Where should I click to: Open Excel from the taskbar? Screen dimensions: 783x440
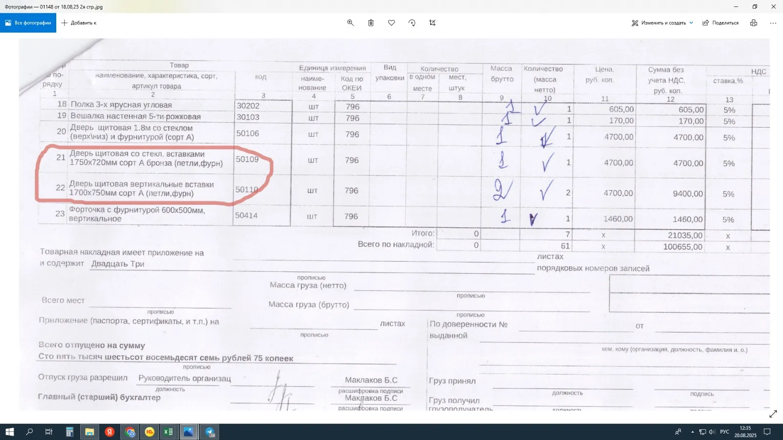pos(168,432)
